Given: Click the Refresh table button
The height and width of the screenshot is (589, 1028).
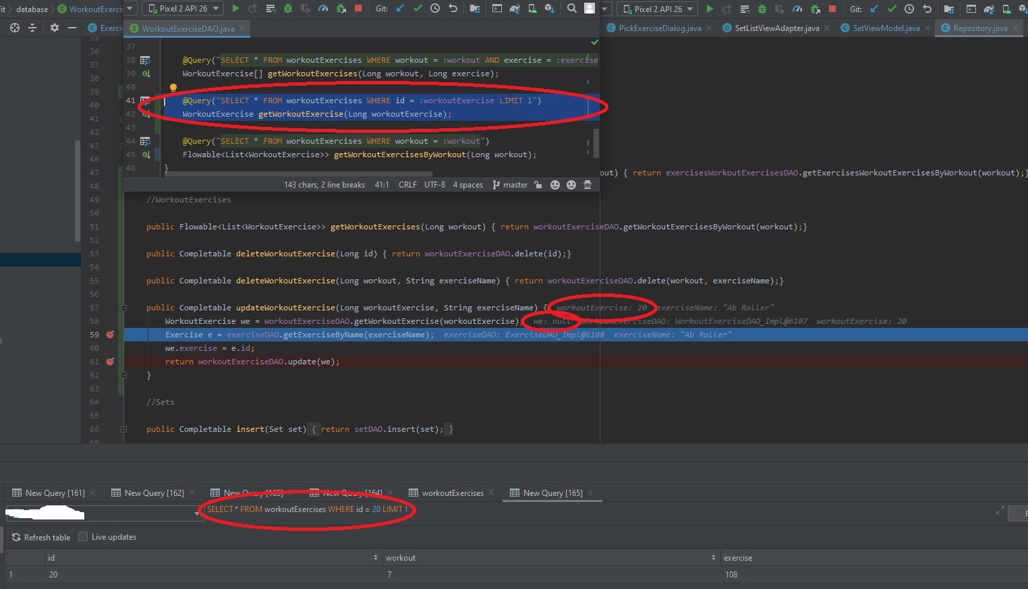Looking at the screenshot, I should (40, 537).
